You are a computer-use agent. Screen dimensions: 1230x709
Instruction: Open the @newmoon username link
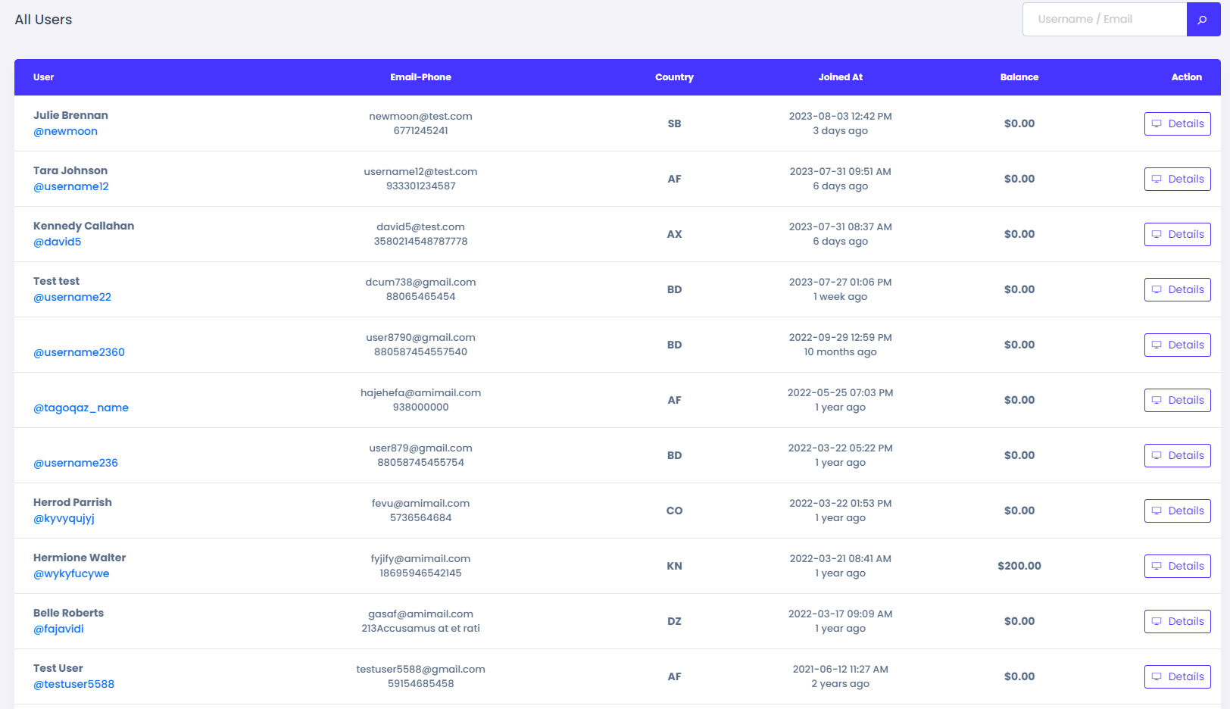coord(65,131)
